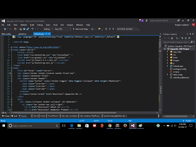Expand the Web.config node
This screenshot has width=196, height=147.
(167, 75)
